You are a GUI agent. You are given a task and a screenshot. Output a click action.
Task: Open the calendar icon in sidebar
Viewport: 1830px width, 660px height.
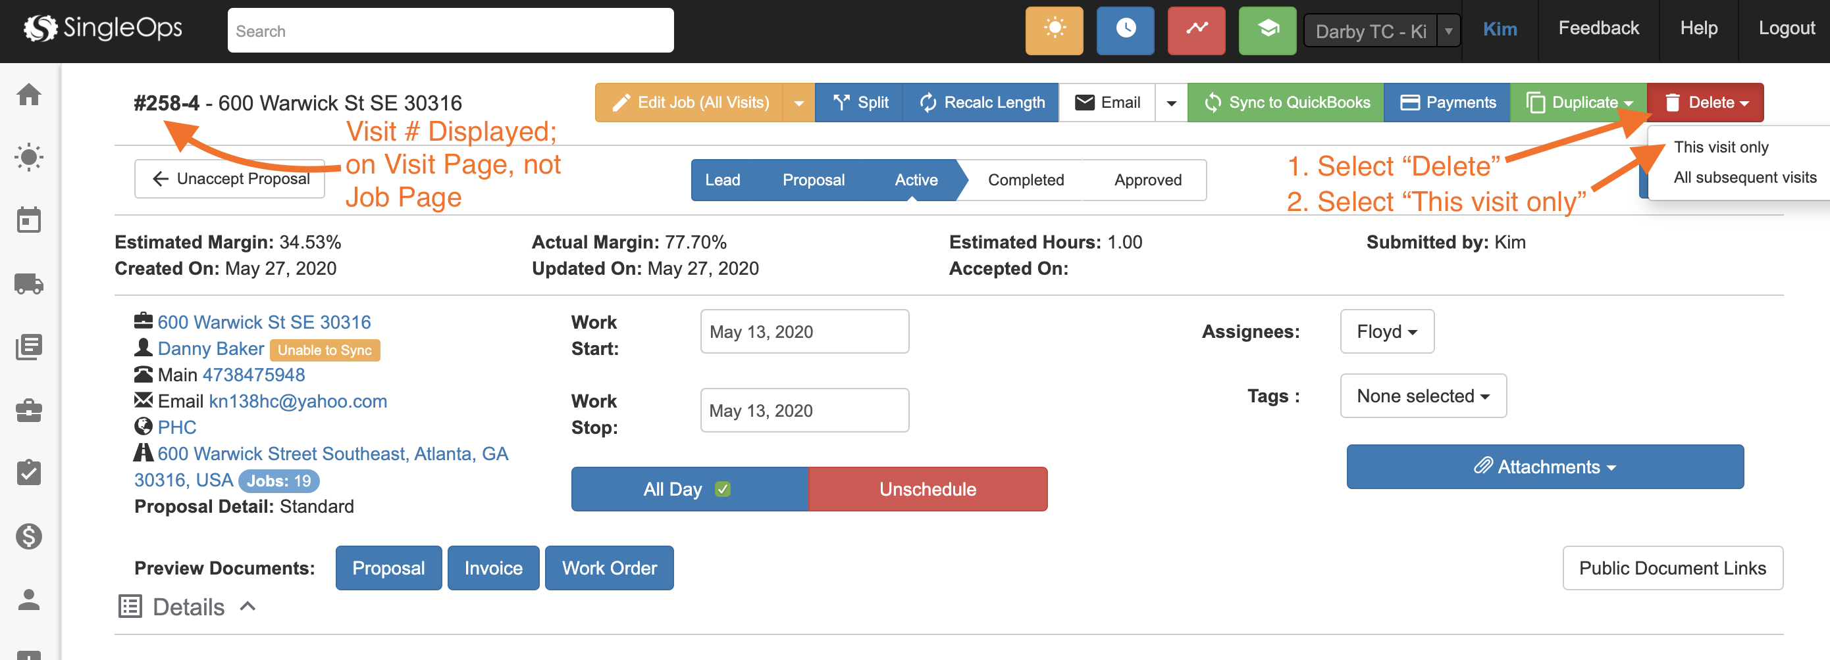29,220
